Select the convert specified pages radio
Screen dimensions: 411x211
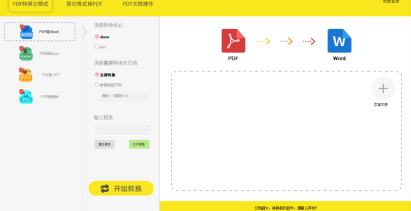pos(97,85)
